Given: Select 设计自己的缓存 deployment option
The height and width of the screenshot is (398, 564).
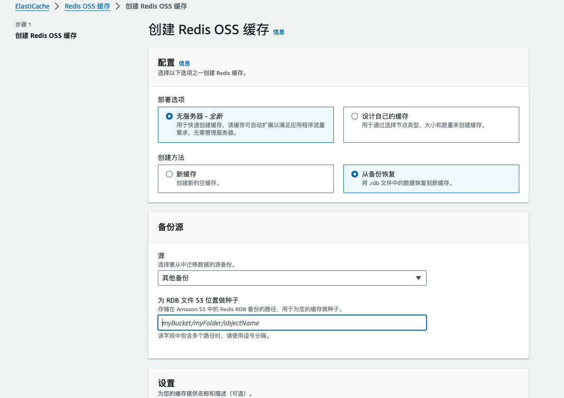Looking at the screenshot, I should click(x=431, y=125).
